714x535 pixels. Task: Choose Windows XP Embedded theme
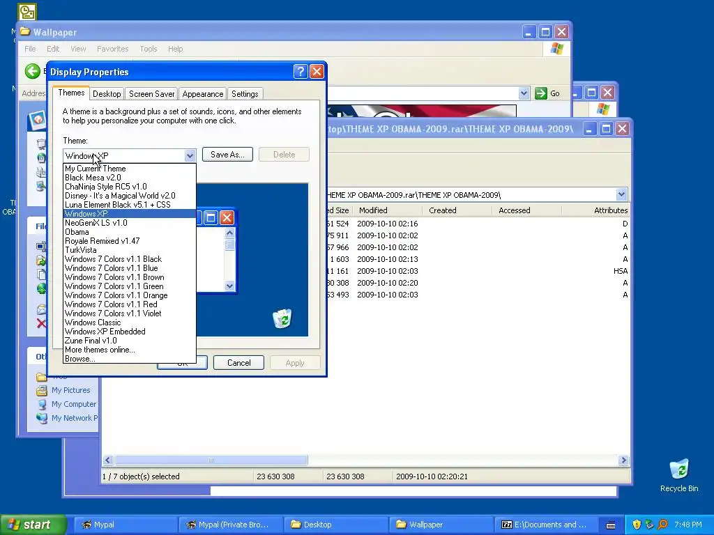[129, 332]
